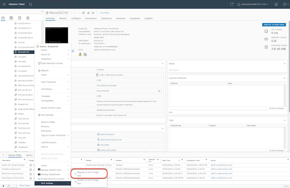Switch to the Storage inventory view icon
Screen dimensions: 290x188
pyautogui.click(x=19, y=18)
